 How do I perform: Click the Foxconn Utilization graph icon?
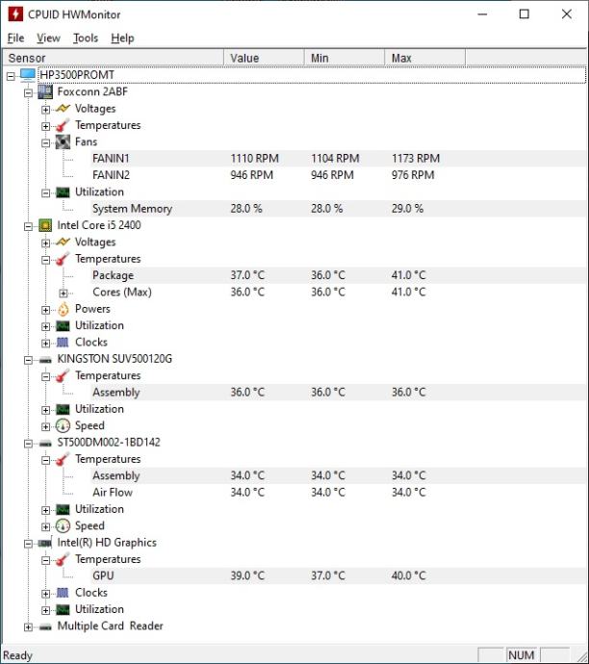[x=63, y=192]
